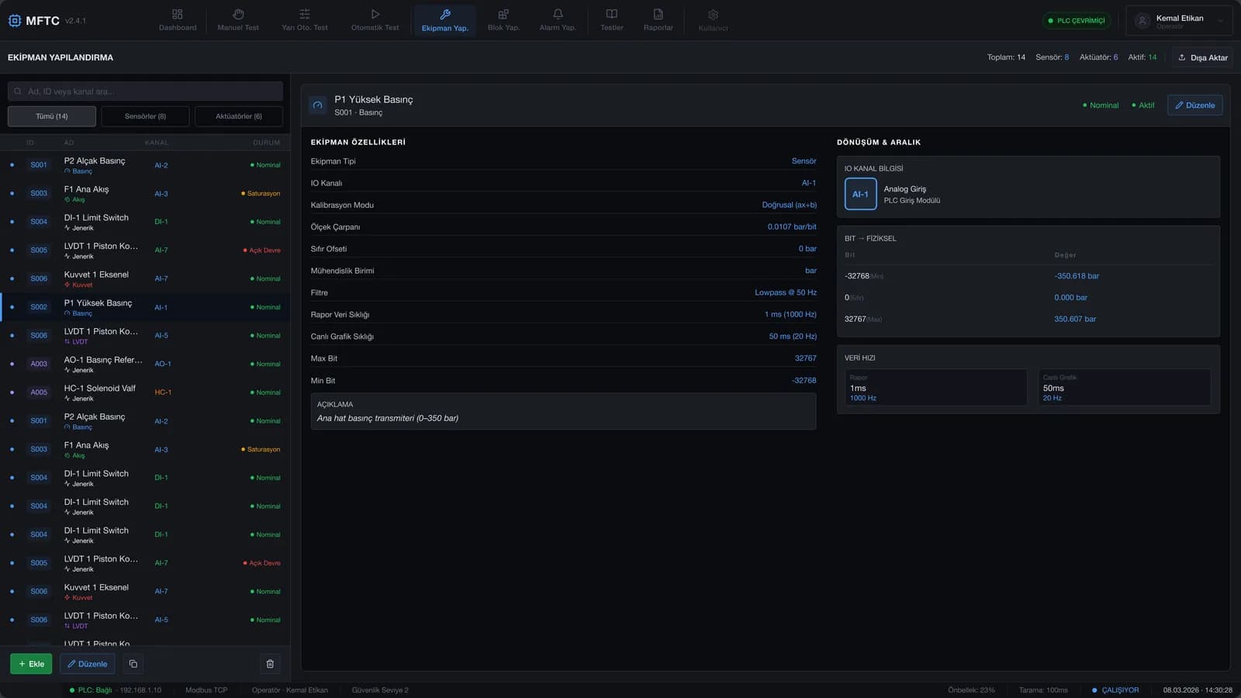Open the Kemal Etikan user dropdown
Screen dimensions: 1241x698
click(x=1179, y=21)
